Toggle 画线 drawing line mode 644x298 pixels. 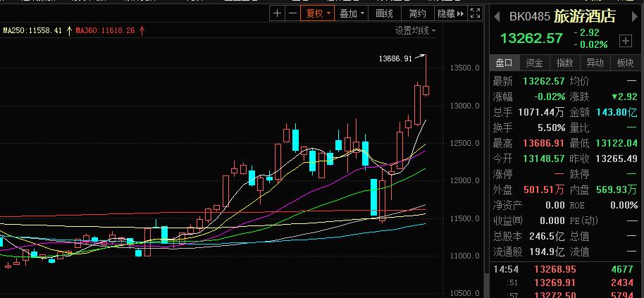point(384,13)
